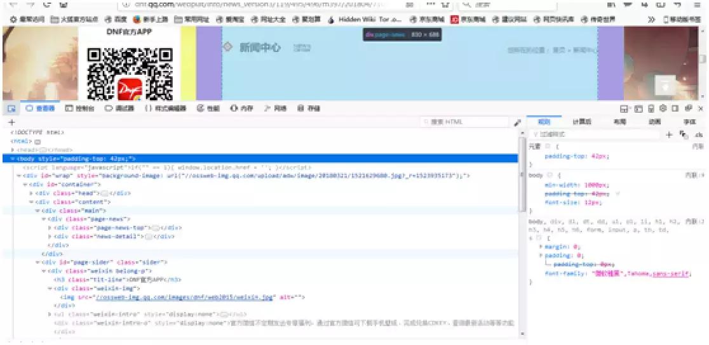Switch to the 查看器 (Inspector) tab
709x345 pixels.
tap(40, 108)
